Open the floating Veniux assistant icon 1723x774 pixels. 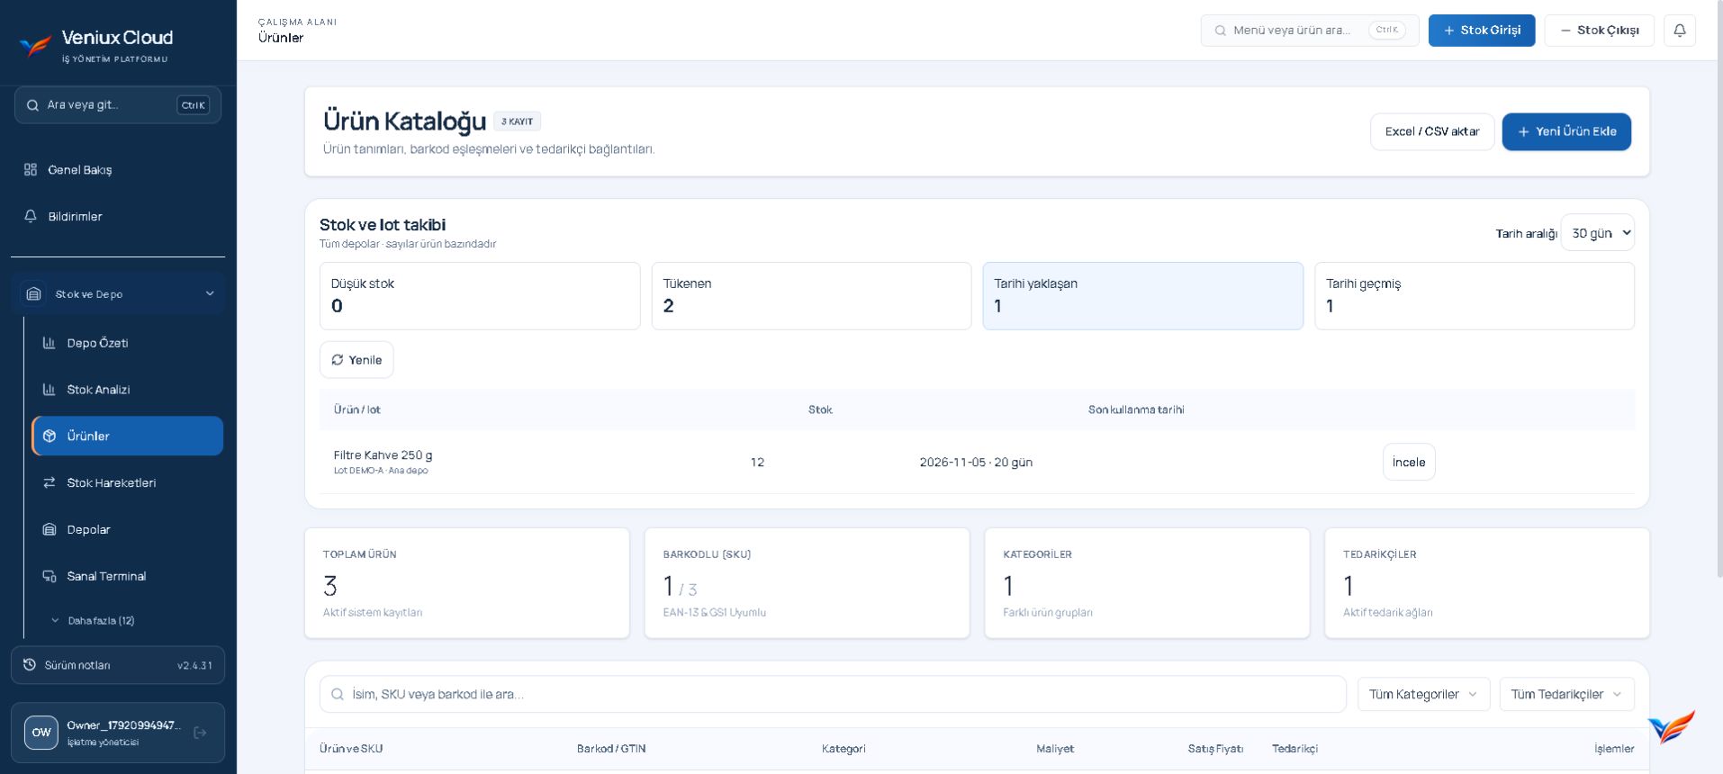(1671, 727)
